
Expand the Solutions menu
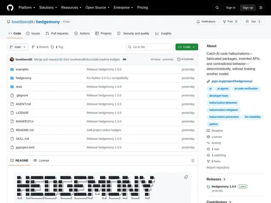48,8
